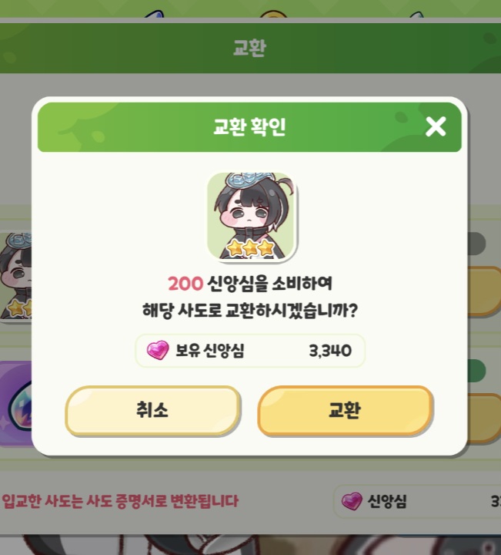Screen dimensions: 501x555
Task: Click the 3,340 owned faith amount
Action: pos(330,351)
